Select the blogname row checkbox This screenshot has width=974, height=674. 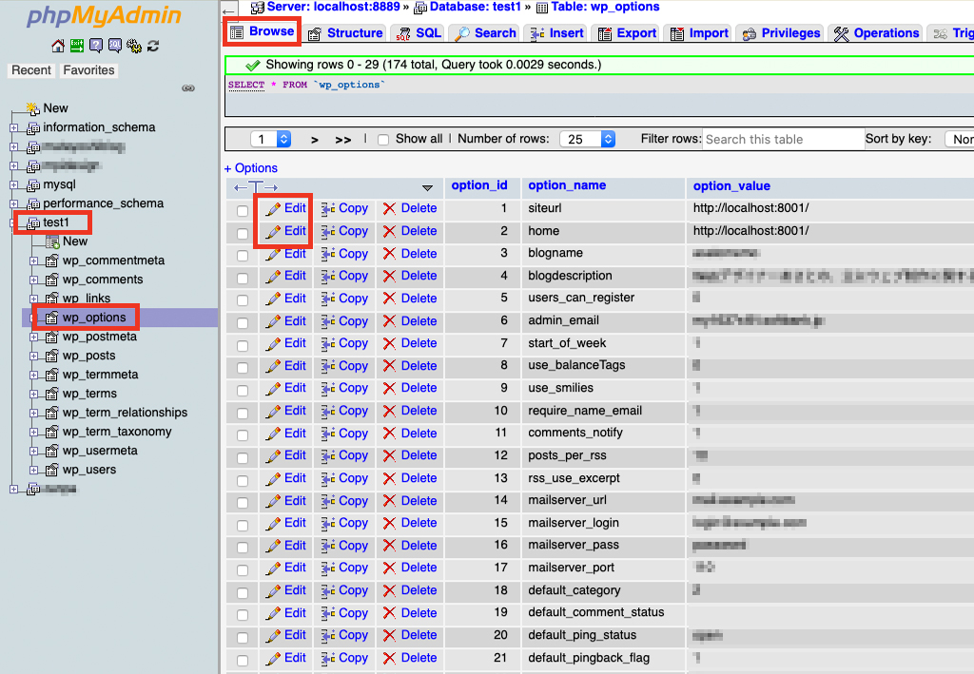(243, 256)
